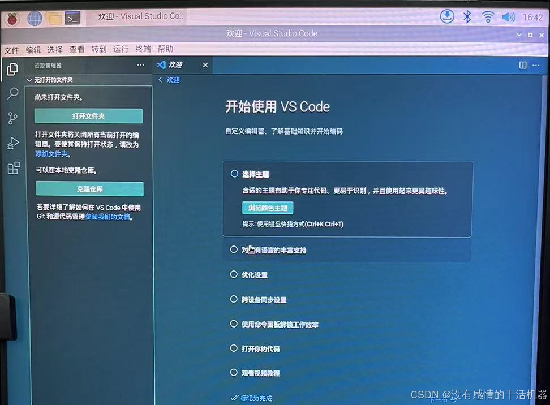This screenshot has width=550, height=405.
Task: Open the Extensions view icon
Action: coord(14,168)
